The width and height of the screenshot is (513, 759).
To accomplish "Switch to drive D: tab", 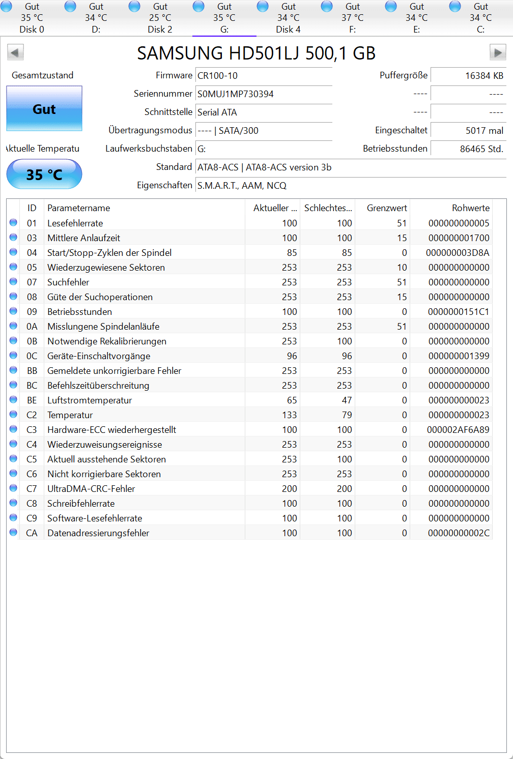I will pyautogui.click(x=96, y=18).
